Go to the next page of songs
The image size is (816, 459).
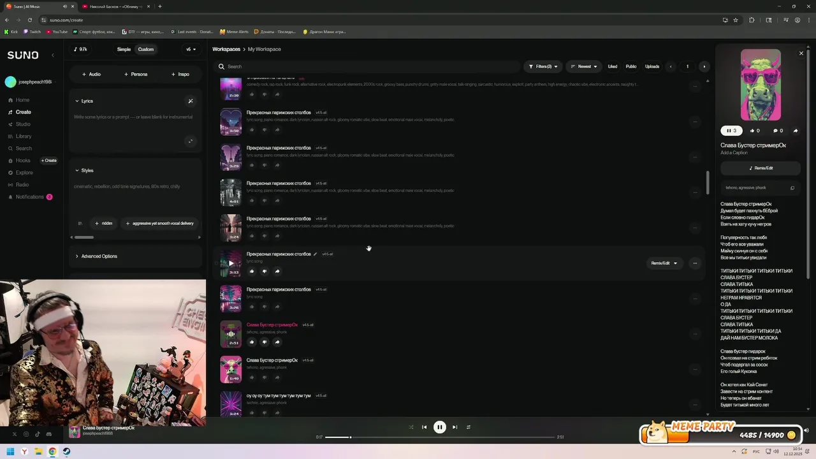pos(704,66)
